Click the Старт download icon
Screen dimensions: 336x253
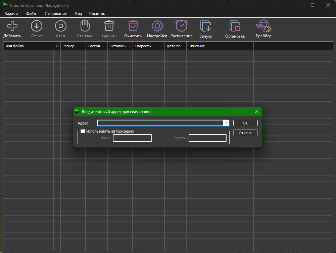click(37, 26)
